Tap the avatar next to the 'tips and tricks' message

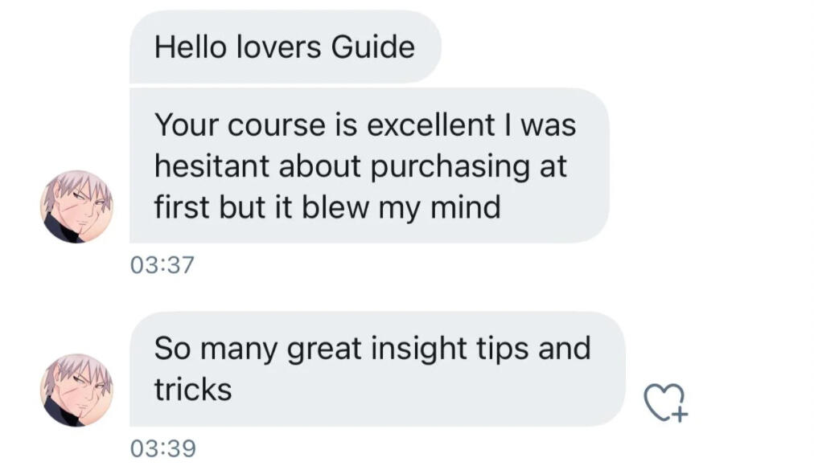click(x=77, y=390)
